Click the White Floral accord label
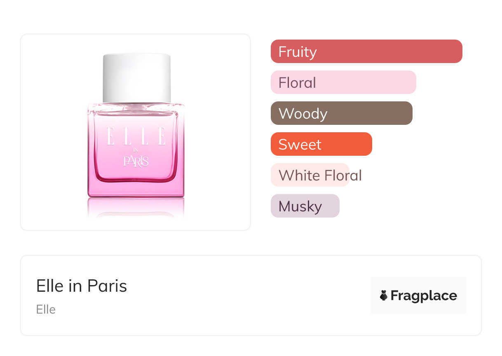 pos(320,175)
